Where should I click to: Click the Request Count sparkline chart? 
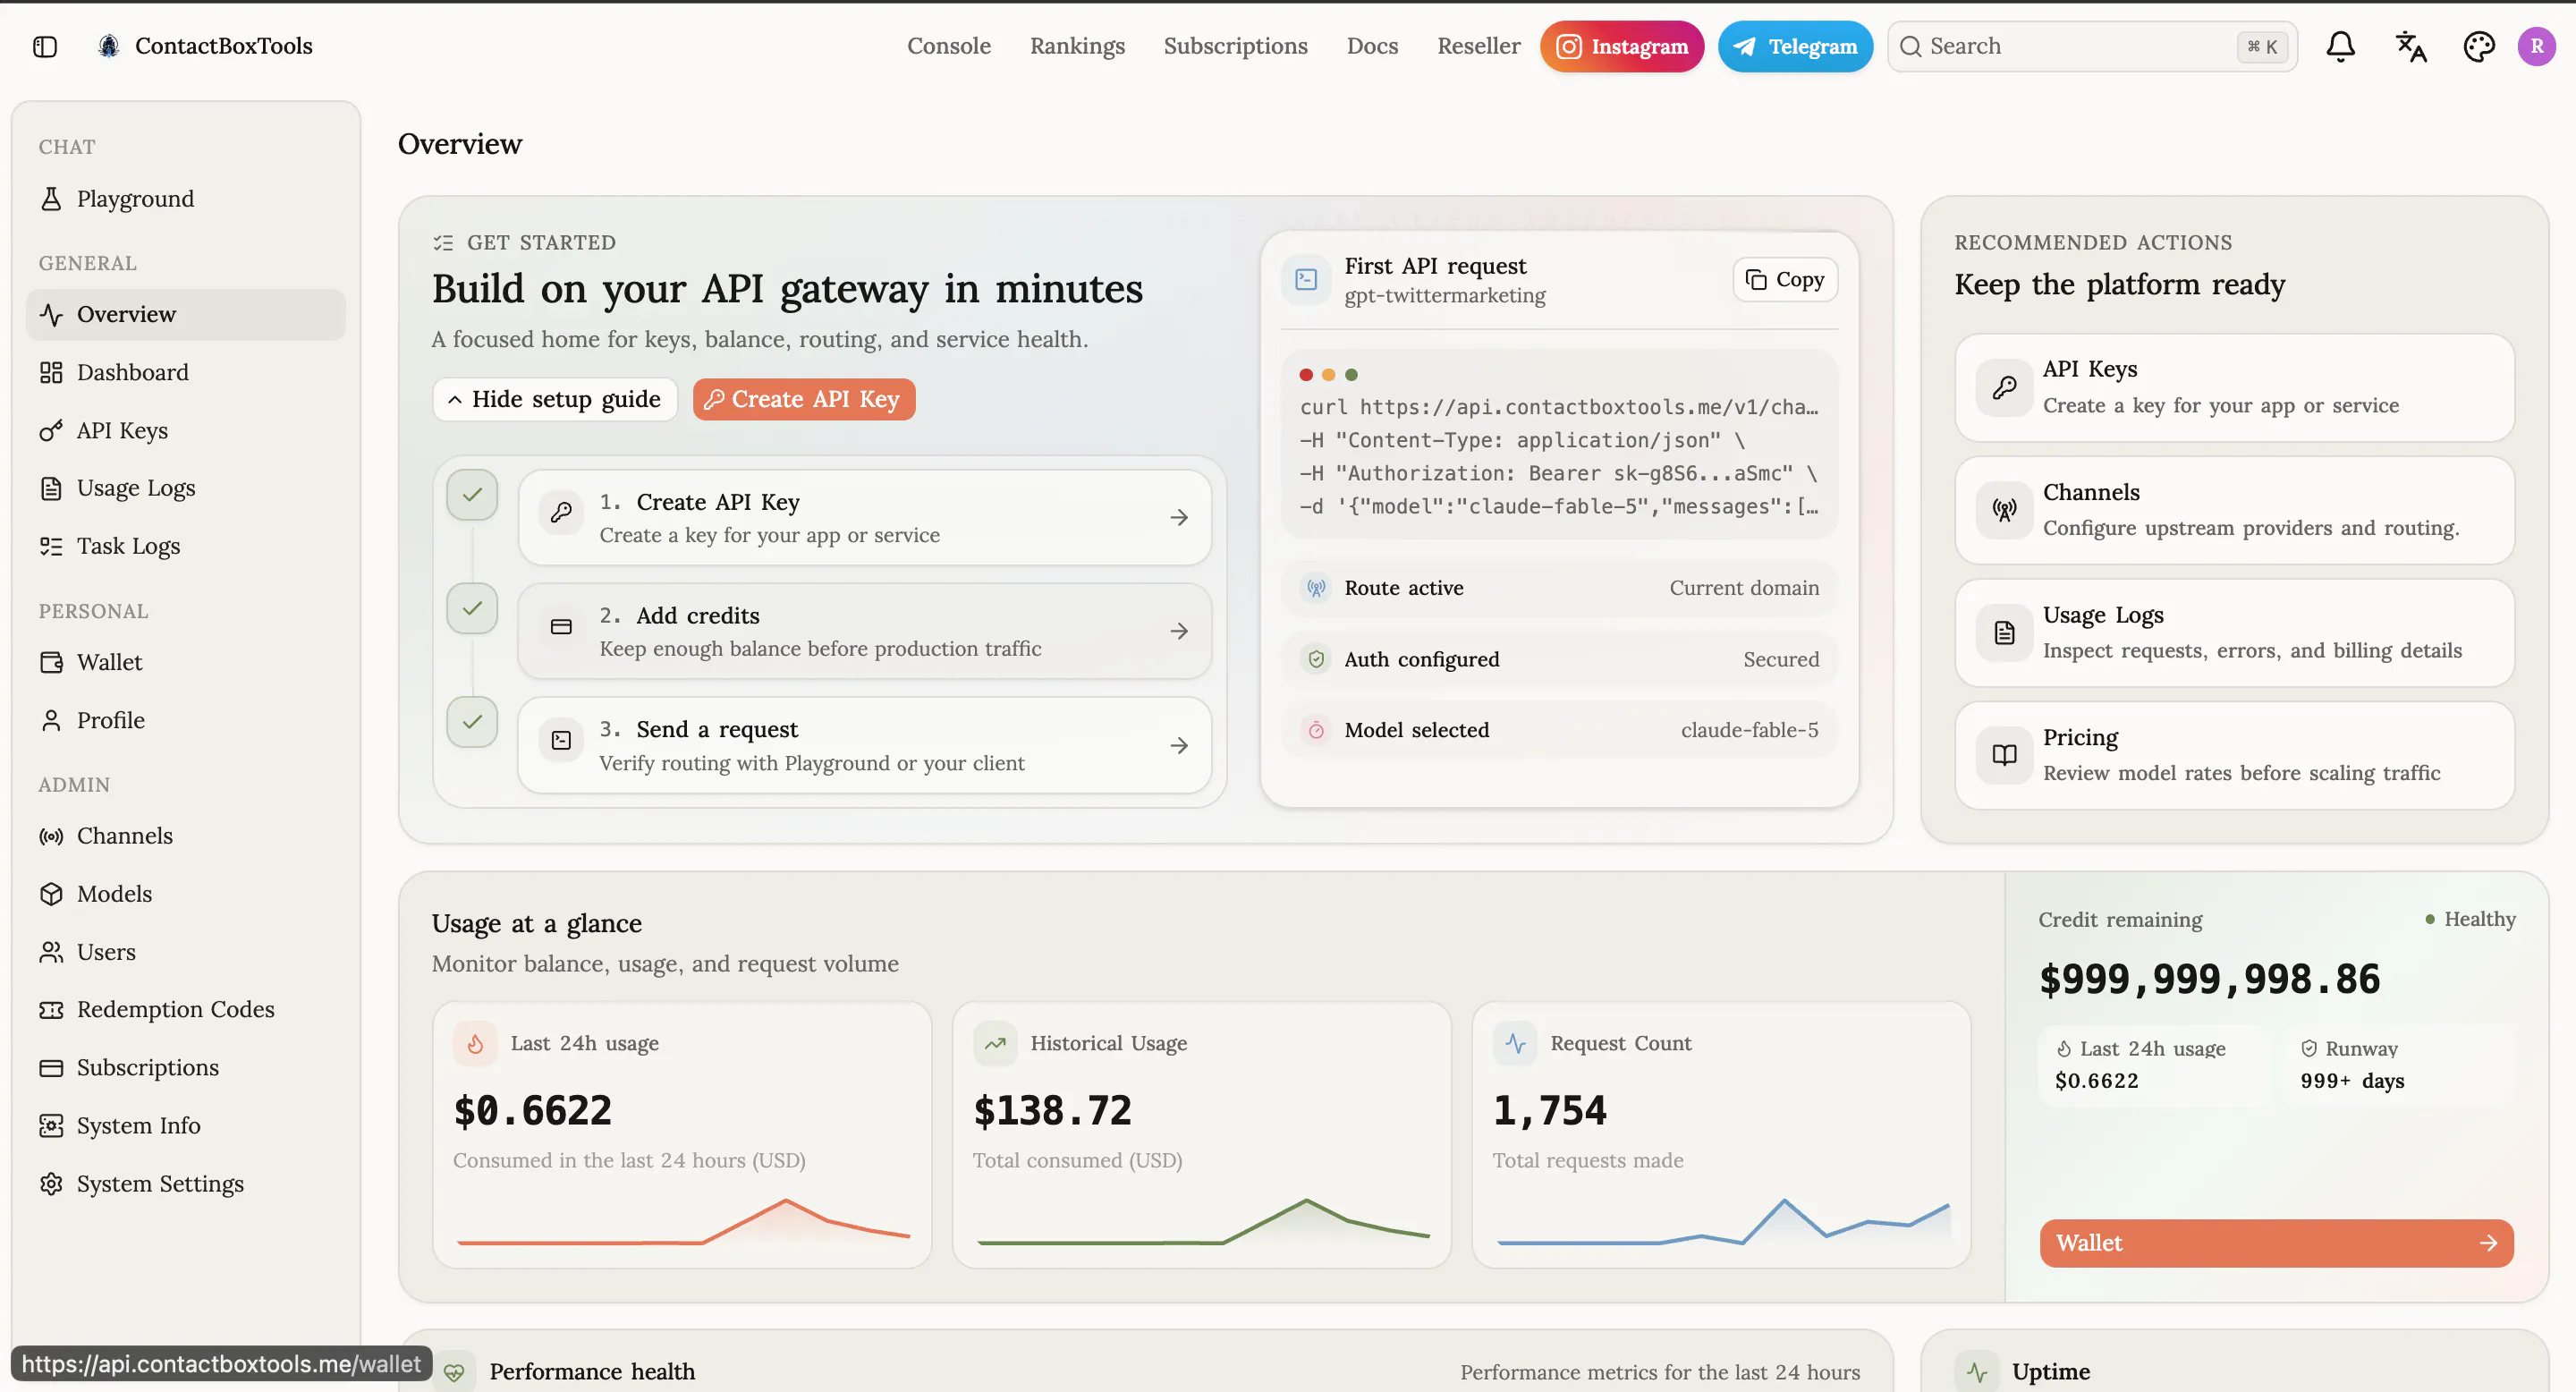tap(1723, 1222)
